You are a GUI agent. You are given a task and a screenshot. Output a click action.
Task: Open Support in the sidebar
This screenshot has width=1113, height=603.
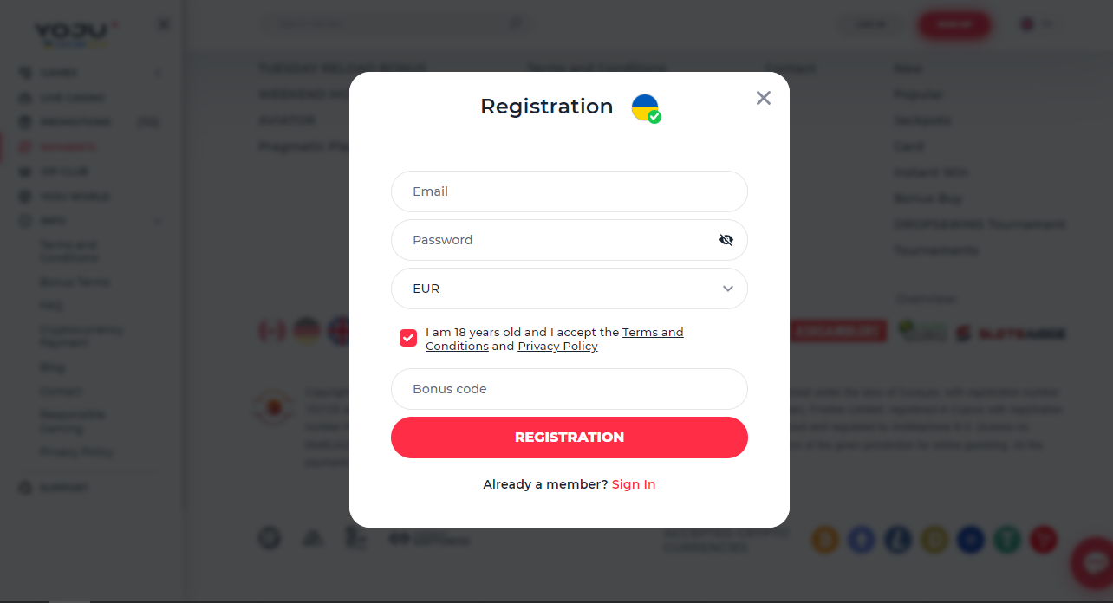[63, 488]
